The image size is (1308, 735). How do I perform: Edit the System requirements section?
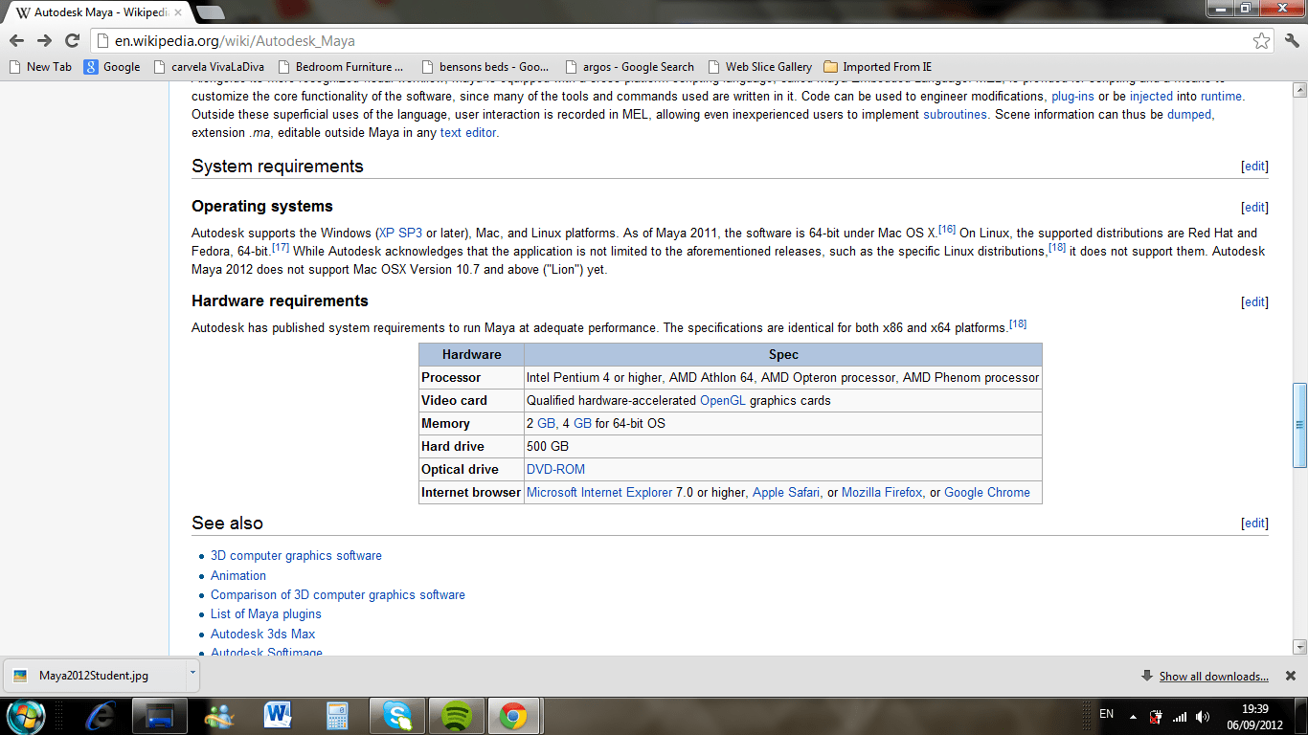click(1254, 167)
